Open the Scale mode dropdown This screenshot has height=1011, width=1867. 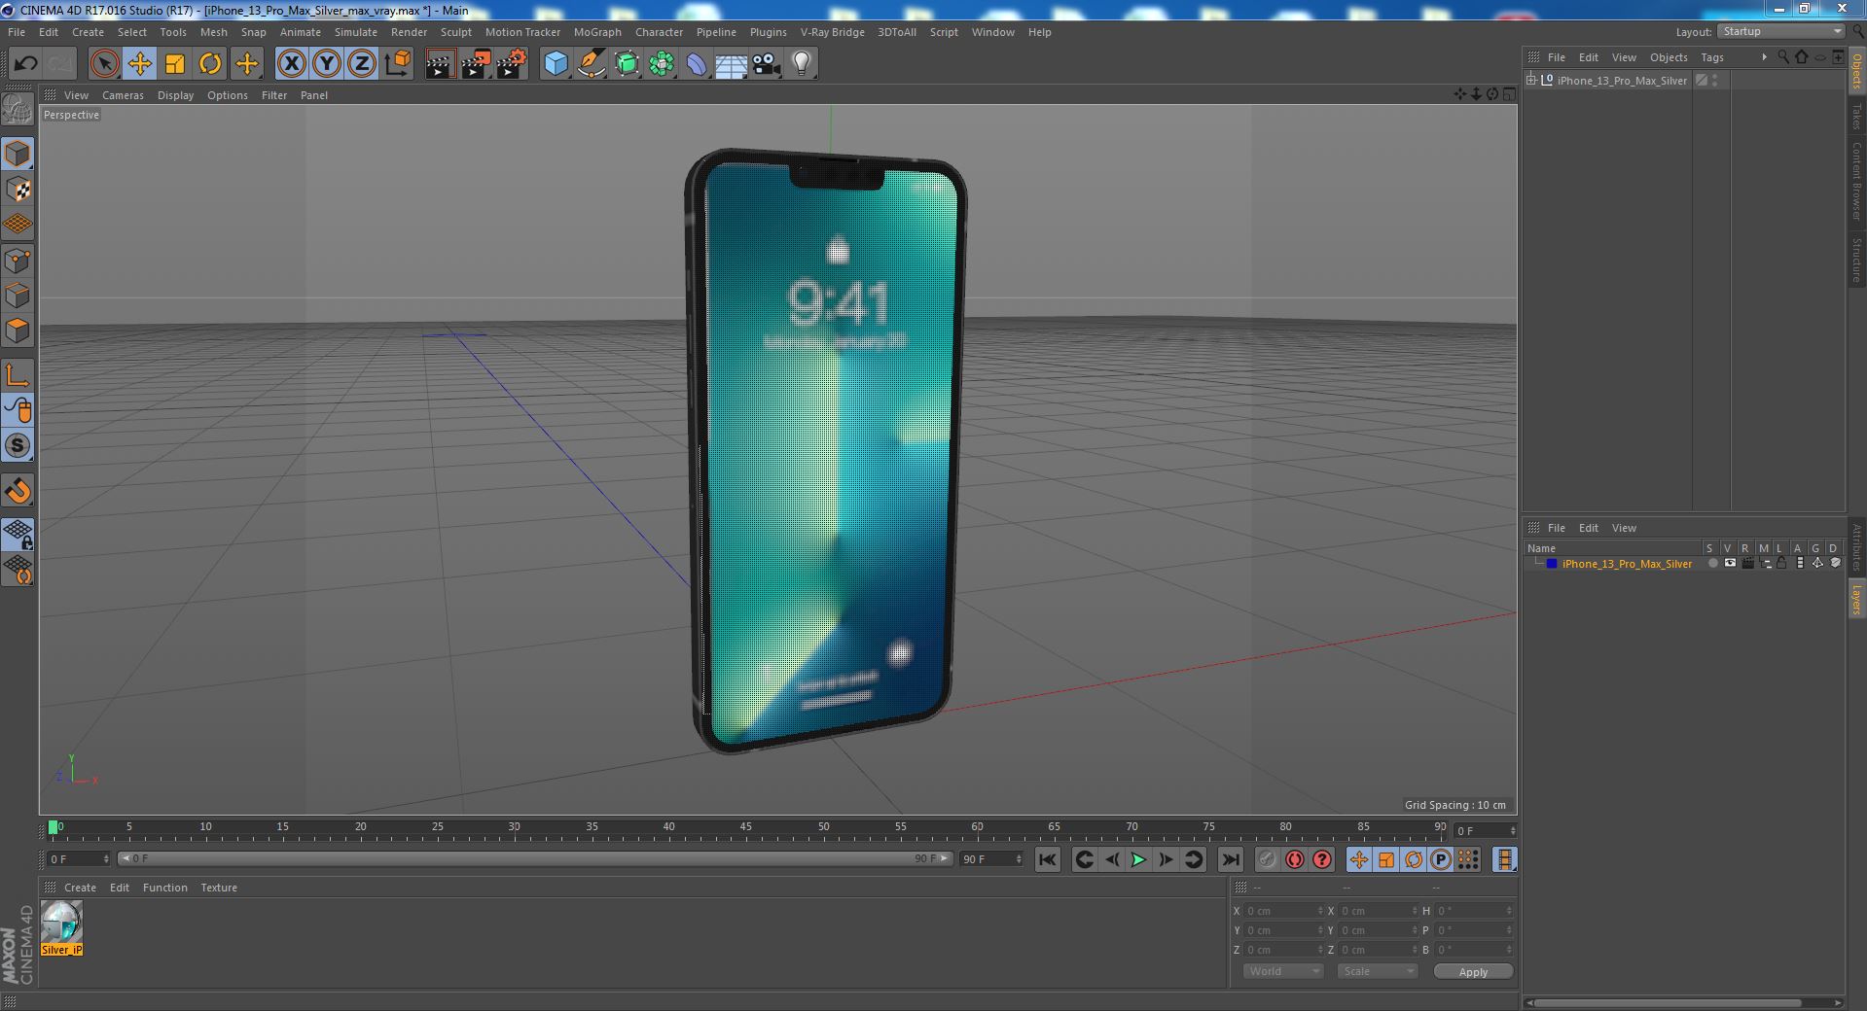tap(1377, 971)
